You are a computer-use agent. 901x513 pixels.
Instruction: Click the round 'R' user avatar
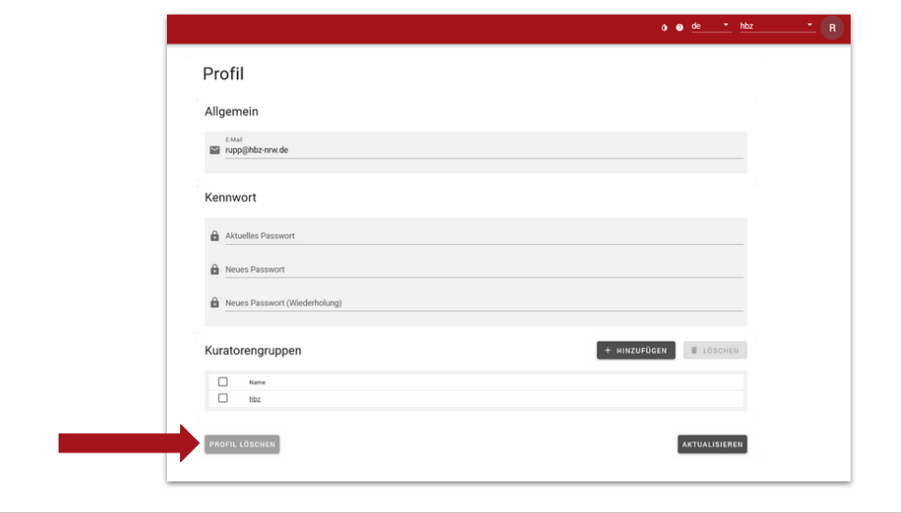point(832,28)
